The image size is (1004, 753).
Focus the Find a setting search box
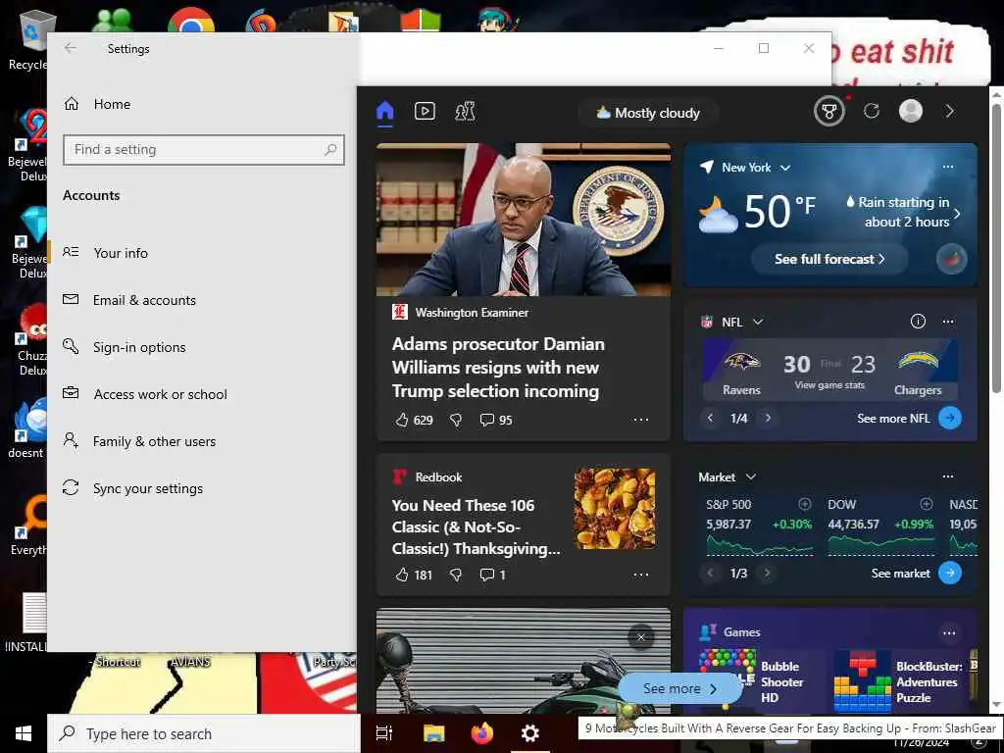[x=204, y=150]
